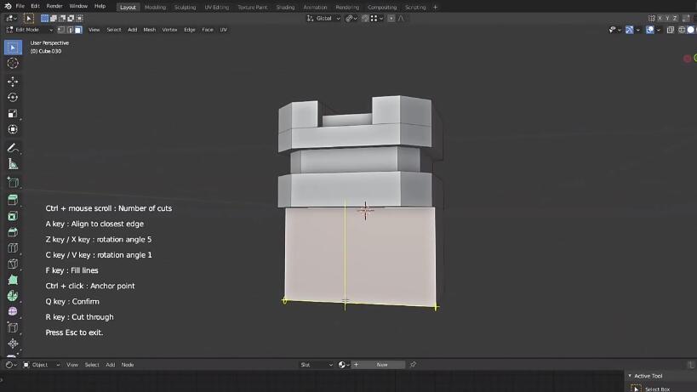
Task: Select the Measure tool
Action: pos(13,164)
